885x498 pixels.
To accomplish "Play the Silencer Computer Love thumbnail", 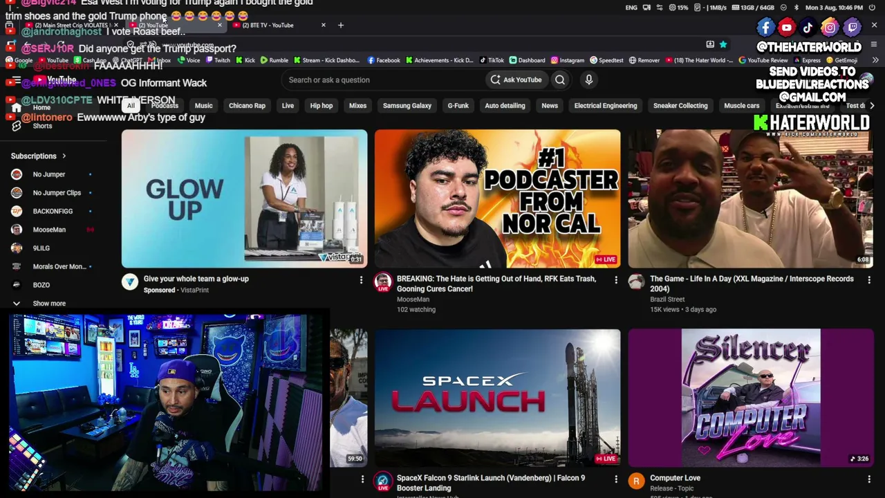I will (x=751, y=398).
